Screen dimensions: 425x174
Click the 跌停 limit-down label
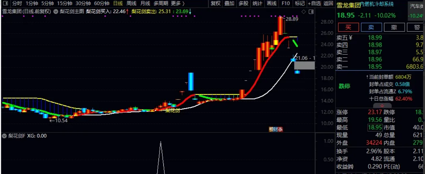[344, 86]
